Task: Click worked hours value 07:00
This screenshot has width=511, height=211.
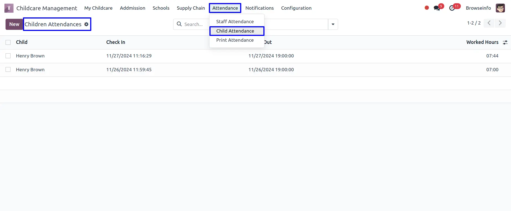Action: [492, 70]
